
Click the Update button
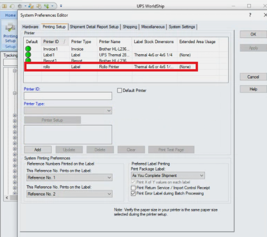tap(69, 150)
